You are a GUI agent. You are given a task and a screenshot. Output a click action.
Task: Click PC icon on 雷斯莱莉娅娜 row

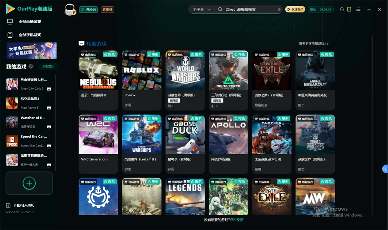click(49, 166)
